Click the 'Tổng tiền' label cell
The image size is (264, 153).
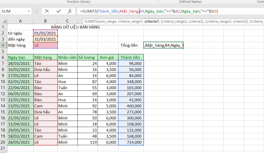(131, 45)
